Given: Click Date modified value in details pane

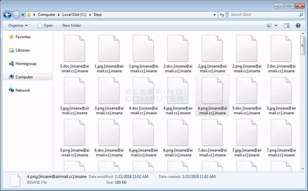Looking at the screenshot, I should pos(131,176).
